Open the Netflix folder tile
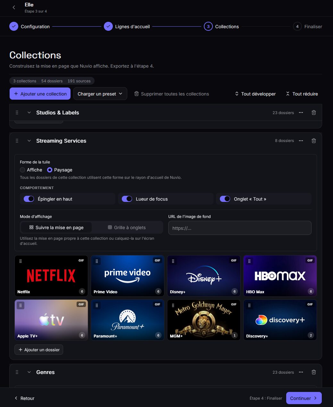Viewport: 333px width, 407px height. 51,276
